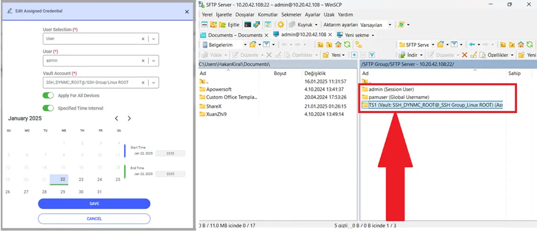Open the Sekmeler menu

[291, 15]
